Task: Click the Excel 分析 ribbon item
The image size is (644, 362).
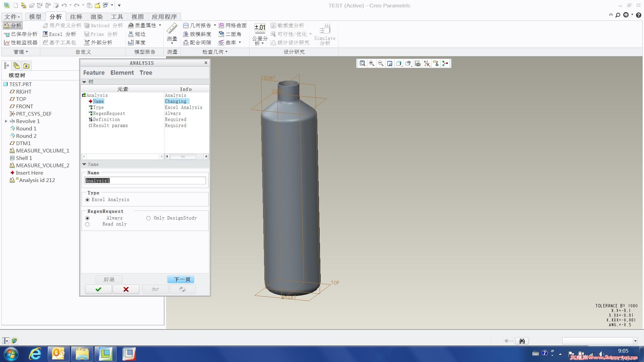Action: [x=59, y=34]
